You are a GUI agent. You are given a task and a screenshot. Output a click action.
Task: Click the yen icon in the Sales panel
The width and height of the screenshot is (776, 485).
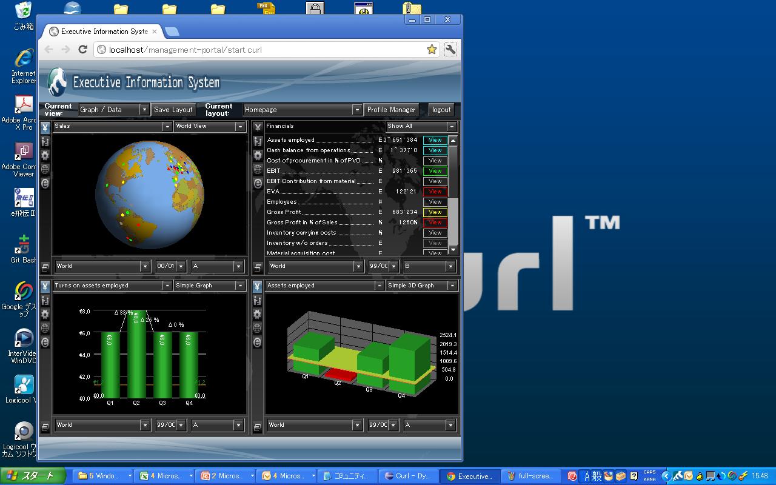click(45, 127)
